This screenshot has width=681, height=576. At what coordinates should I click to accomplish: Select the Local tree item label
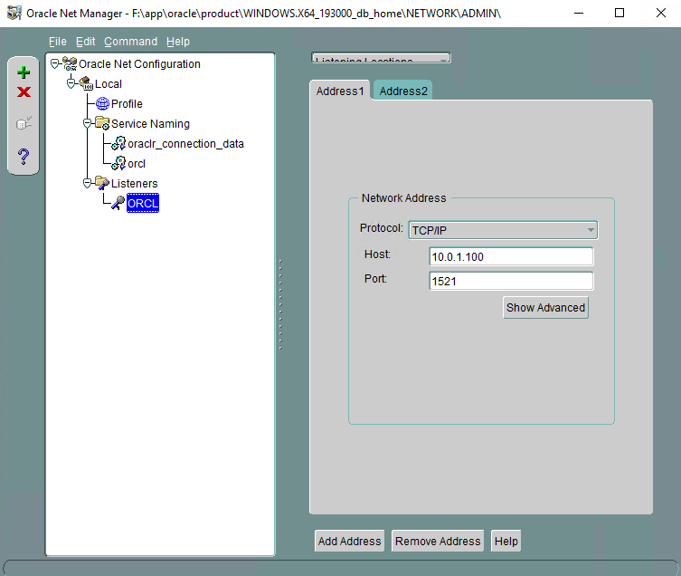[x=109, y=83]
